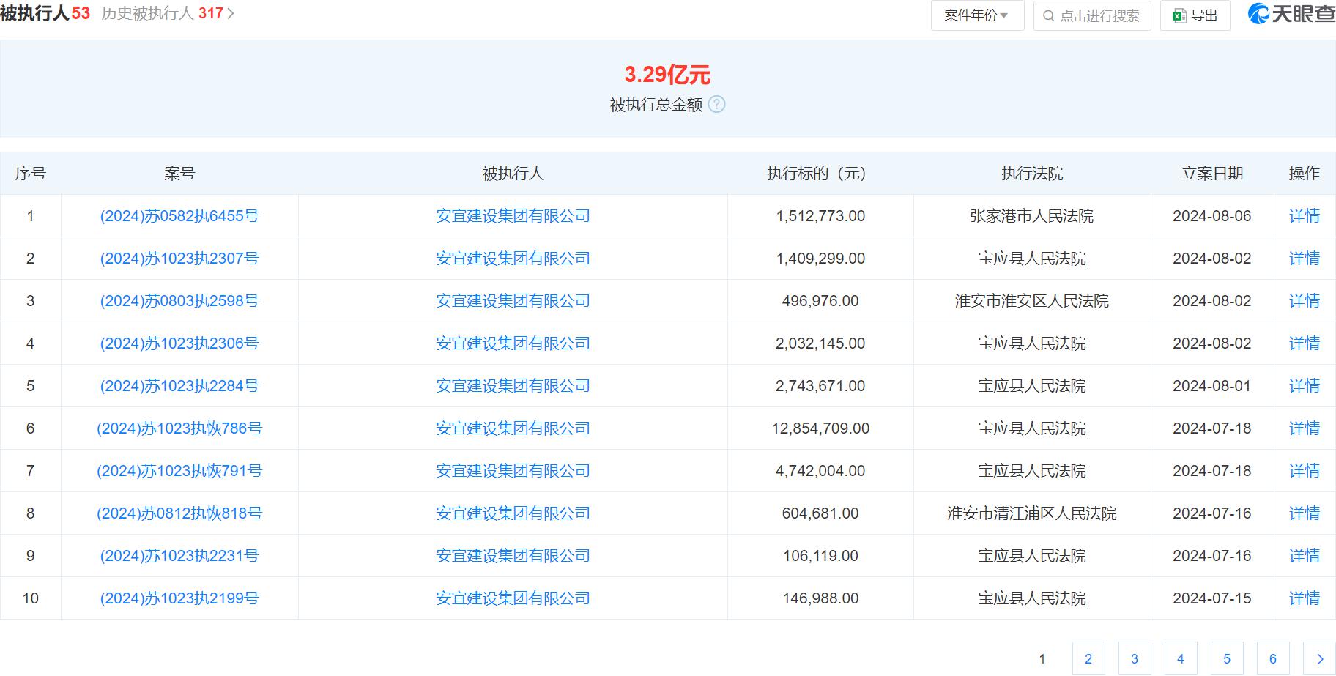Click 安宜建设集团有限公司 in row 1
The width and height of the screenshot is (1336, 676).
pos(513,216)
